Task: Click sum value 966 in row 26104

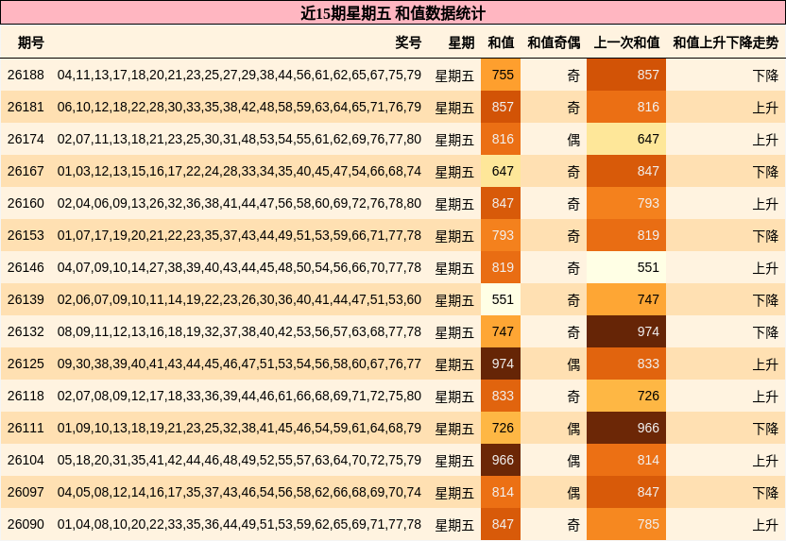Action: click(501, 461)
